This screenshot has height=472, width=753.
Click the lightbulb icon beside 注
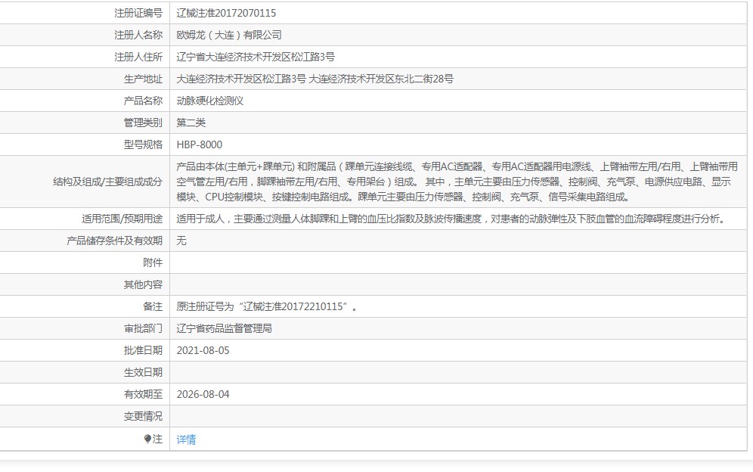tap(147, 439)
